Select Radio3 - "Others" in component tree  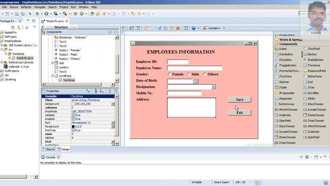(68, 59)
